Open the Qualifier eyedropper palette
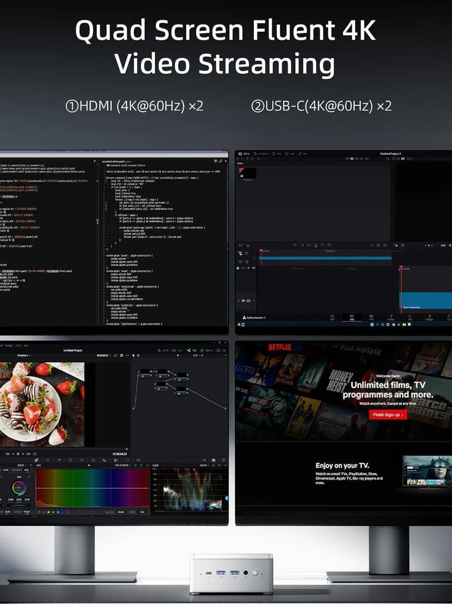The width and height of the screenshot is (452, 604). tap(59, 460)
